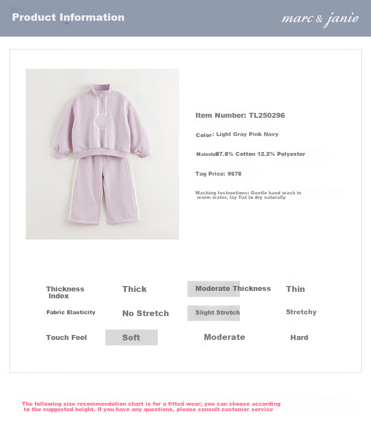Open the pink tracksuit product photo
Viewport: 371px width, 429px height.
click(102, 154)
